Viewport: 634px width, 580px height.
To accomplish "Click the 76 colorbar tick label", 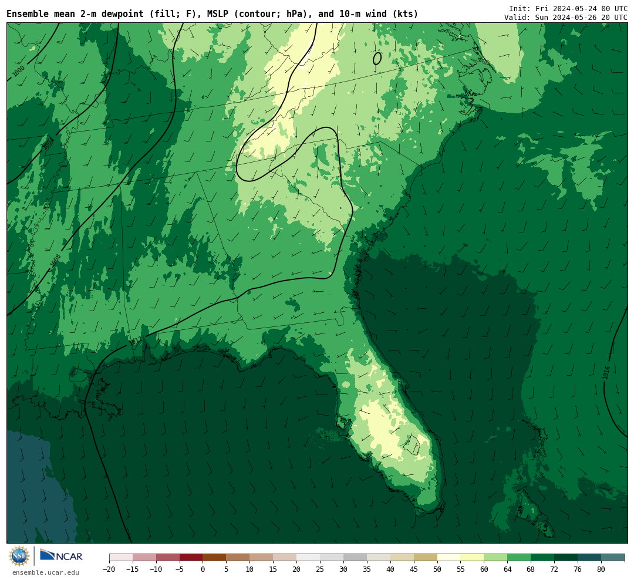I will coord(578,569).
